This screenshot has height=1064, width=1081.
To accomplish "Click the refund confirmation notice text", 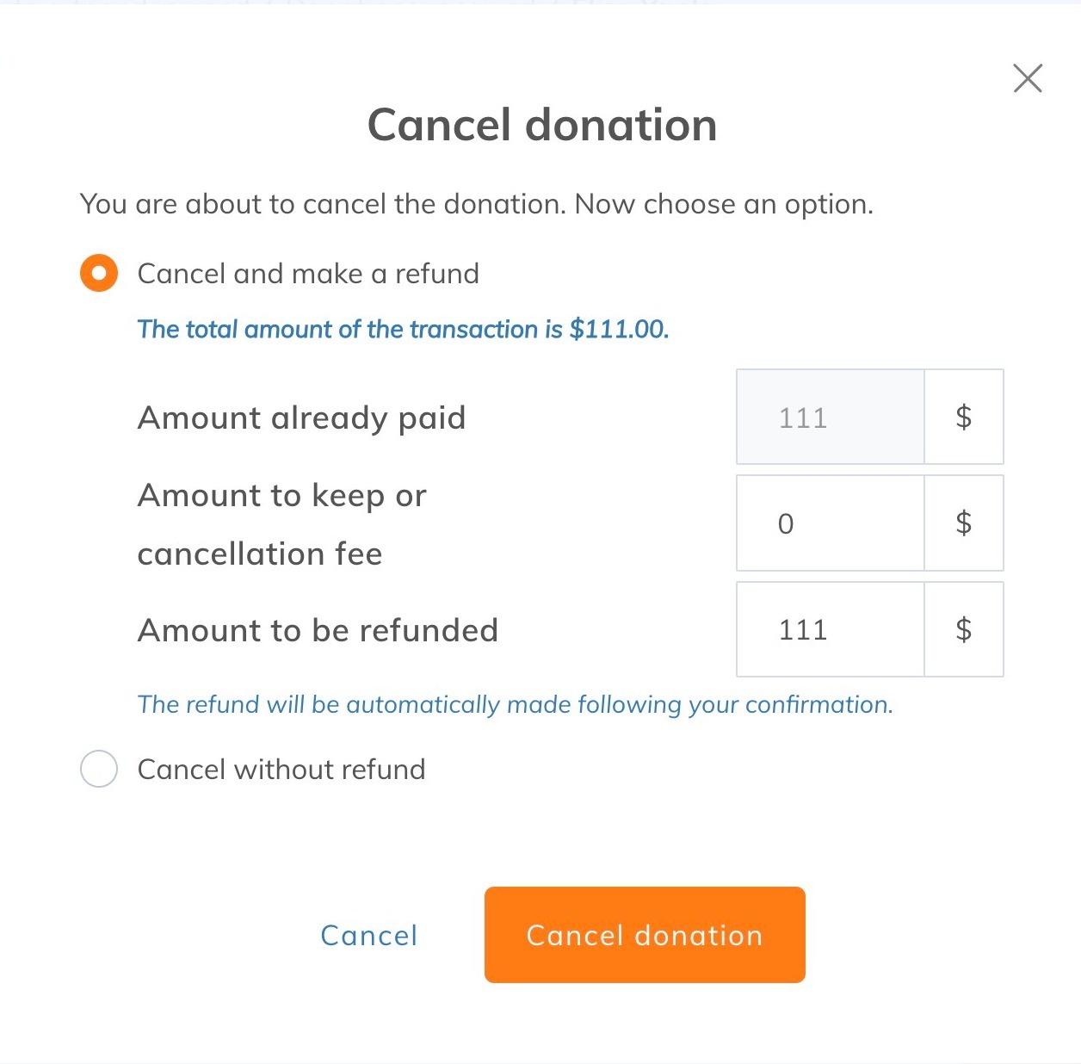I will pyautogui.click(x=515, y=704).
